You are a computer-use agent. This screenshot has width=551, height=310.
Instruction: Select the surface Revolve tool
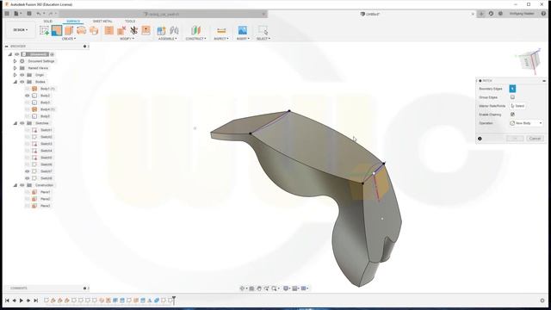(81, 31)
